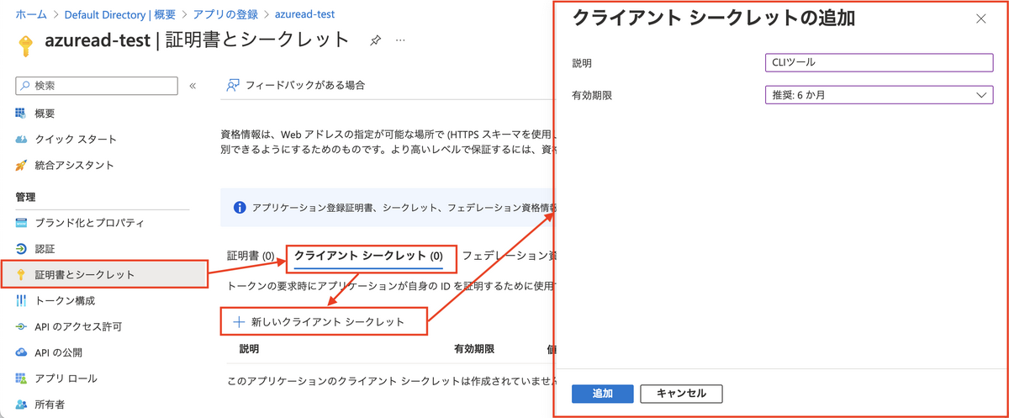Viewport: 1009px width, 418px height.
Task: Click the 認証 circular arrow icon
Action: click(21, 249)
